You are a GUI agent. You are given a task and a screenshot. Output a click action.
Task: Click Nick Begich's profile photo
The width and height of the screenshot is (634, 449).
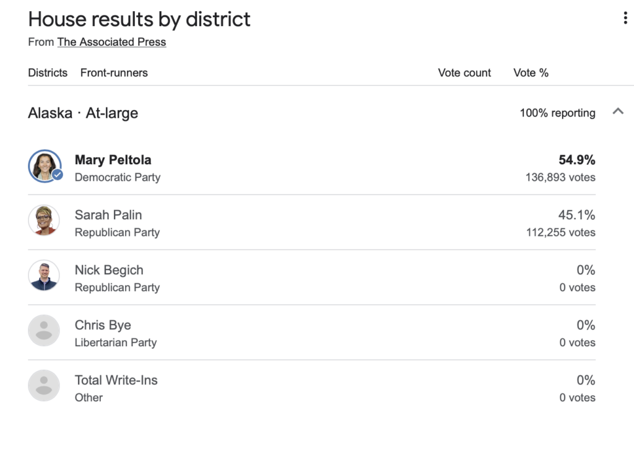44,276
